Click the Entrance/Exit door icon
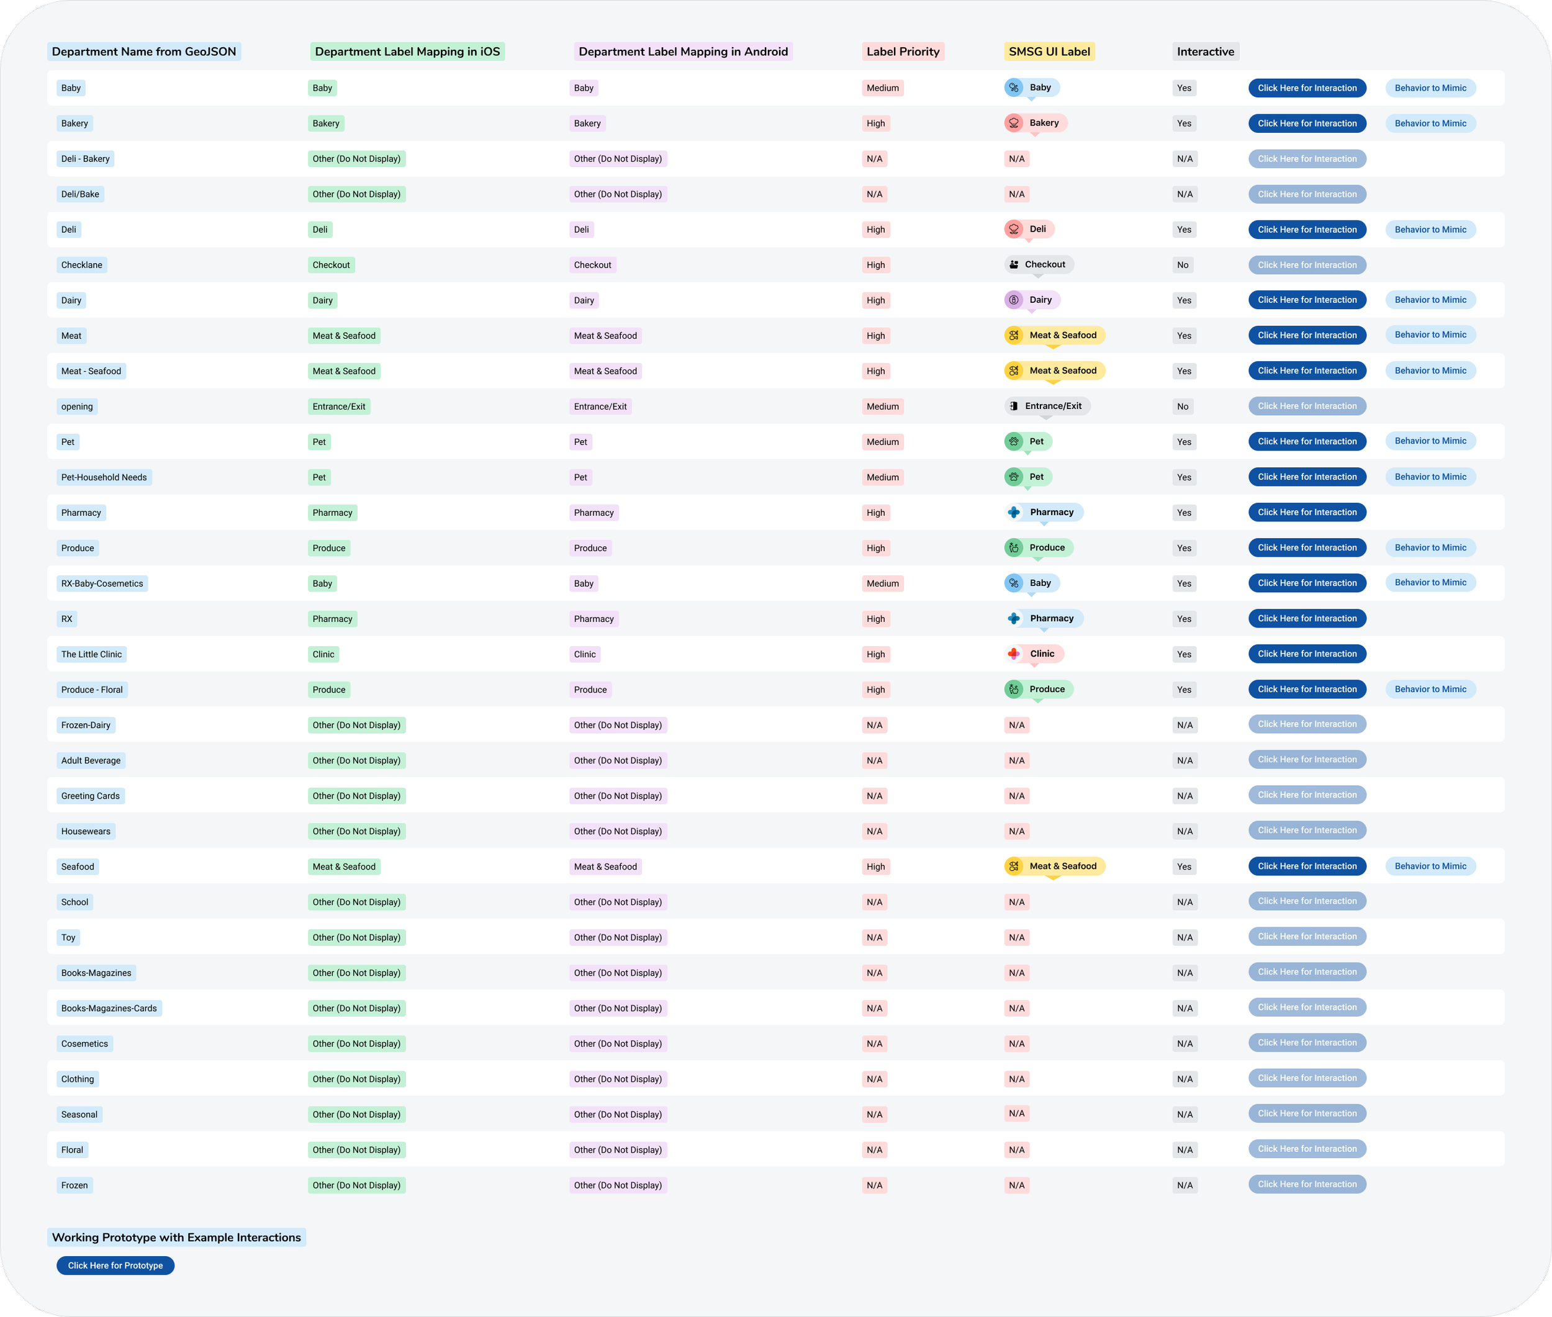The image size is (1552, 1317). point(1014,406)
